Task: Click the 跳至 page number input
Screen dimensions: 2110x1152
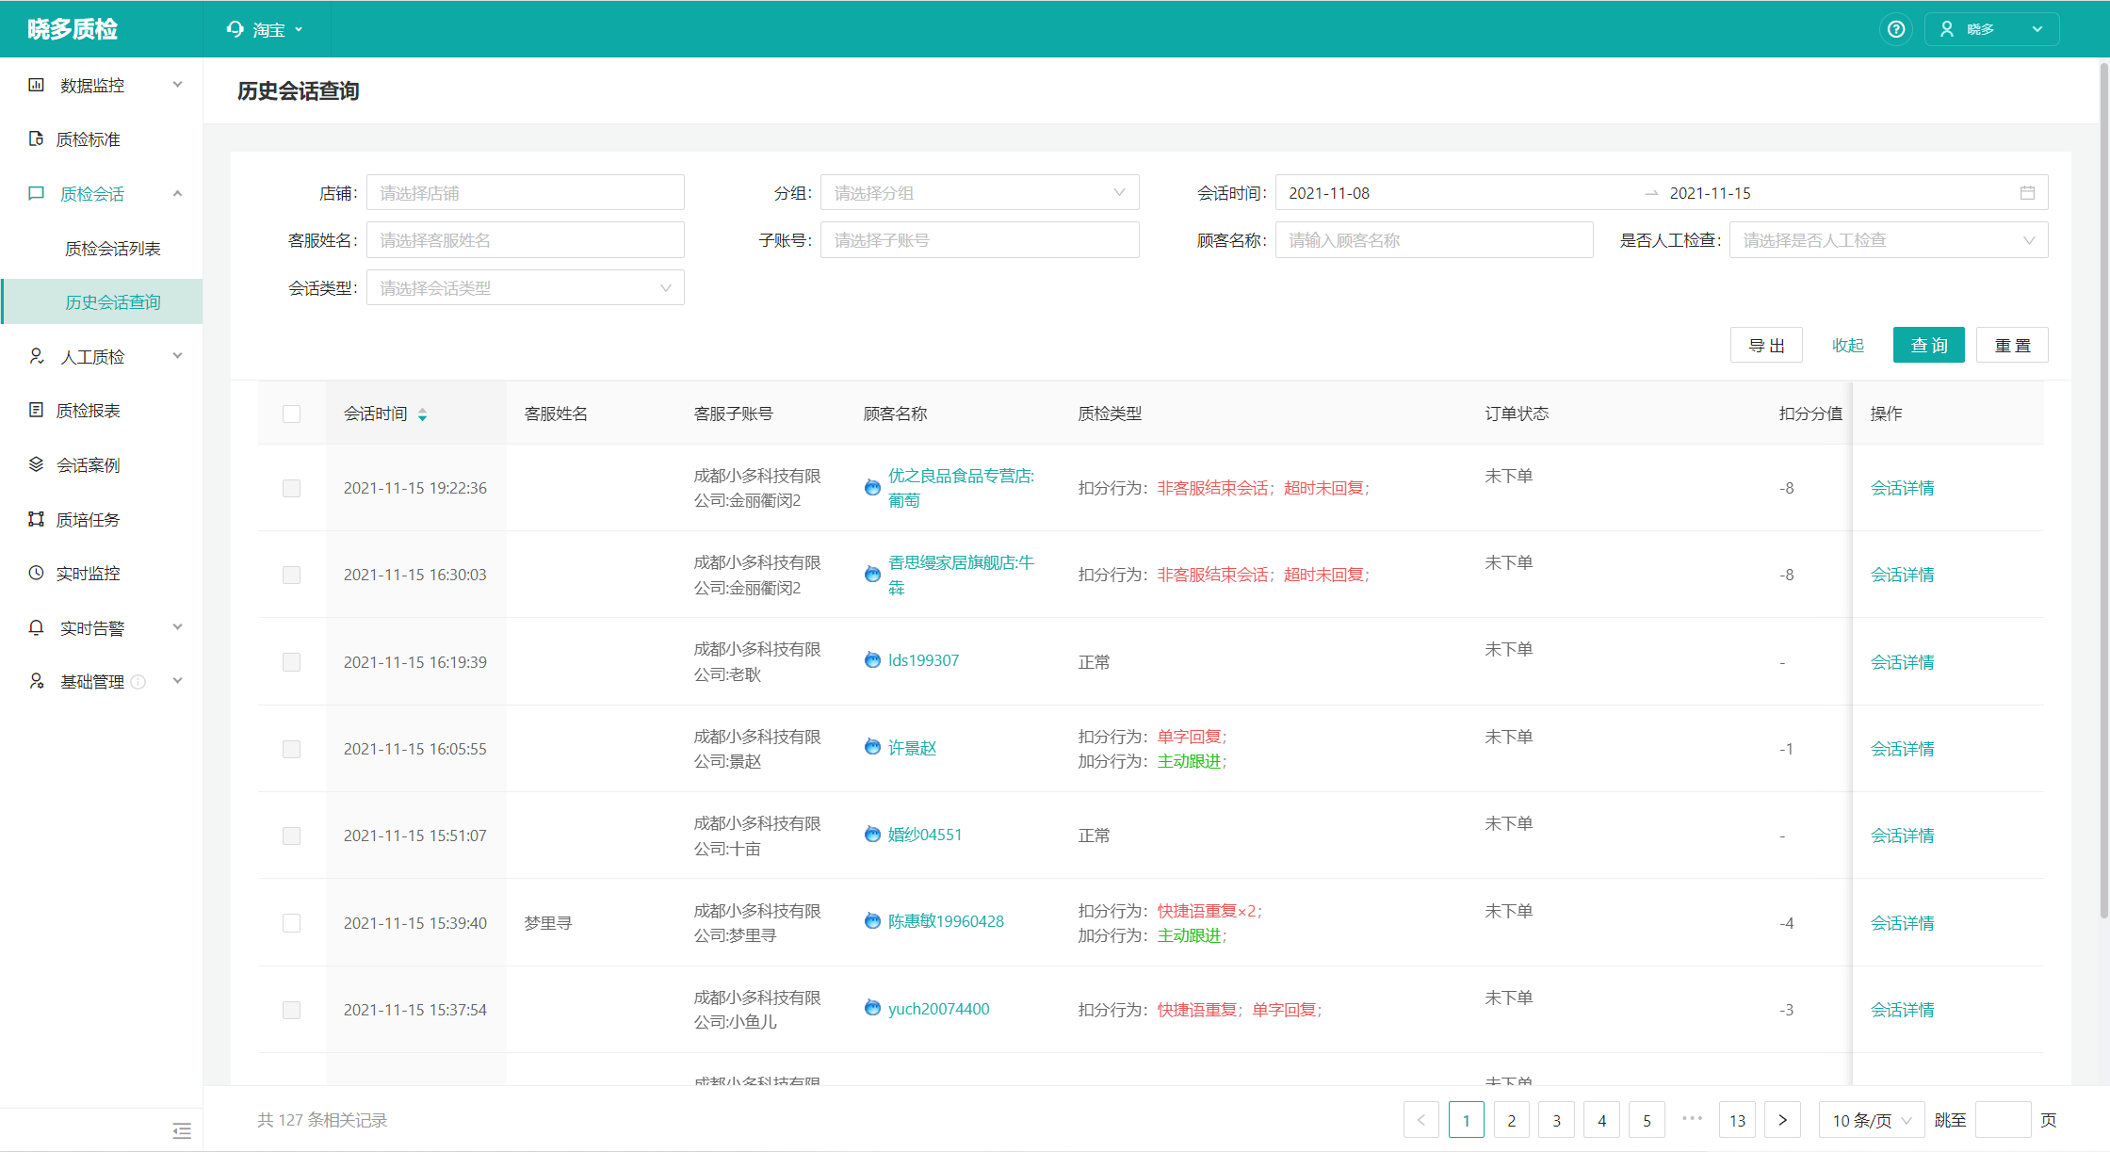Action: [2003, 1120]
